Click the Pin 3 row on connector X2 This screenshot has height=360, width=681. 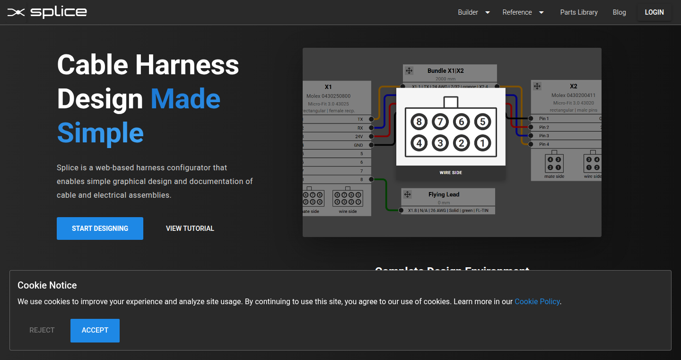pos(566,136)
